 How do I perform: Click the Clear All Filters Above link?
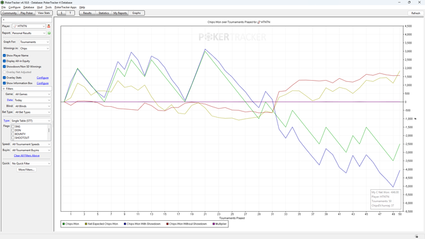(x=27, y=156)
